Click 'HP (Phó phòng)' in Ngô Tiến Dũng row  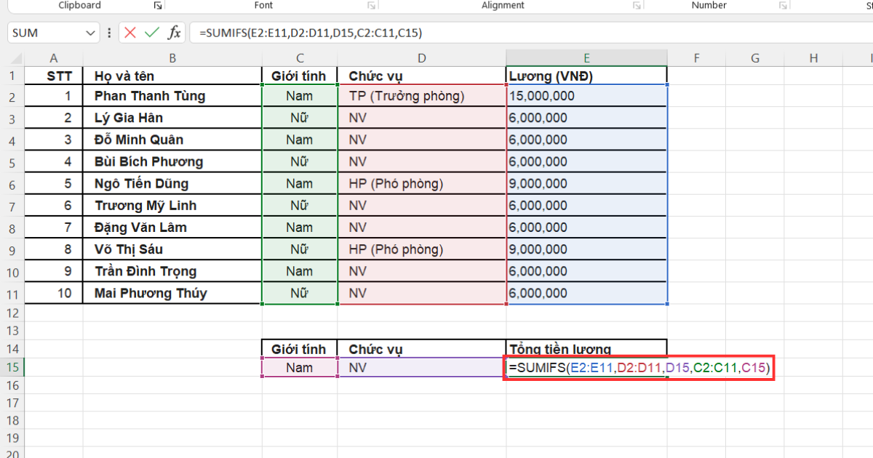(x=422, y=183)
